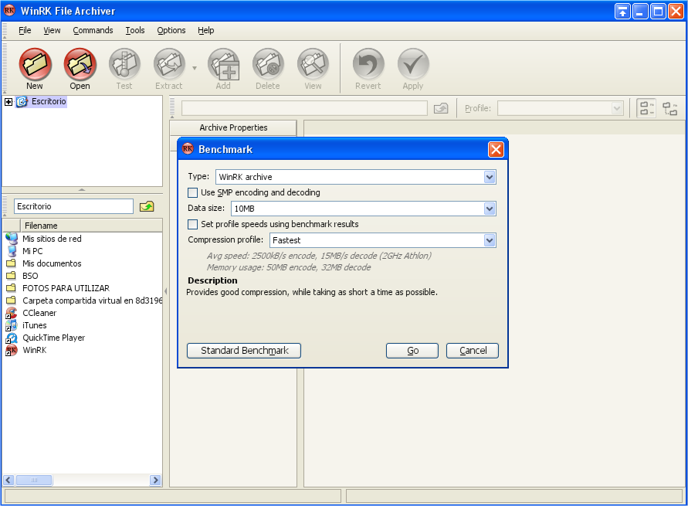Check Set profile speeds using benchmark results

(192, 224)
